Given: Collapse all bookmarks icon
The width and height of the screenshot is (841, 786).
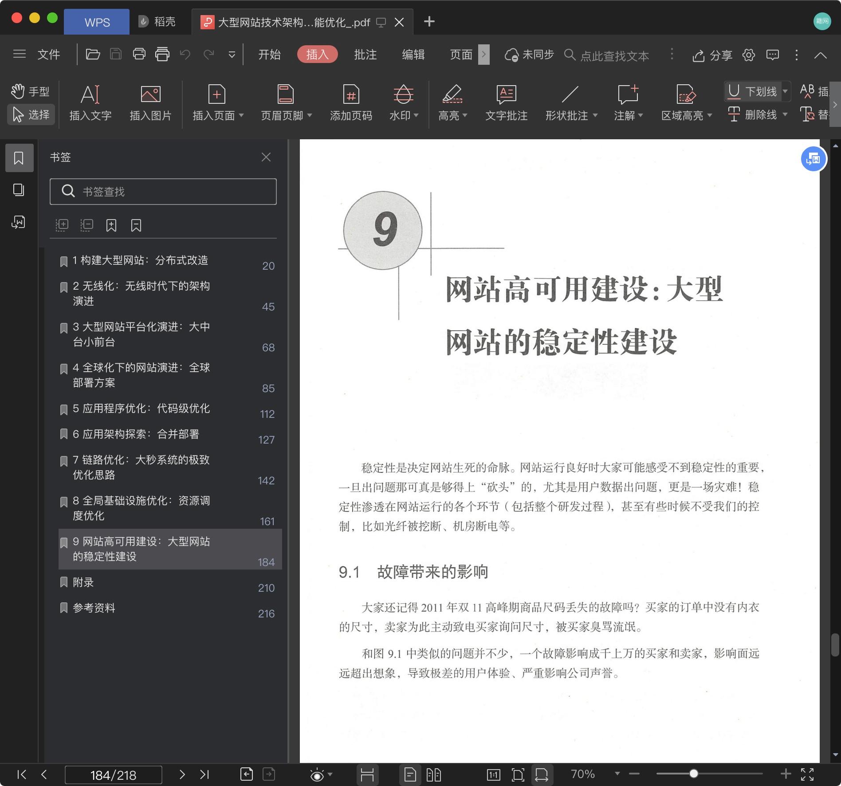Looking at the screenshot, I should (86, 225).
